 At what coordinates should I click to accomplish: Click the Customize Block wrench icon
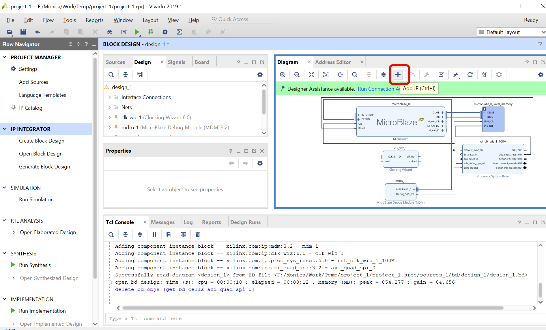click(427, 75)
